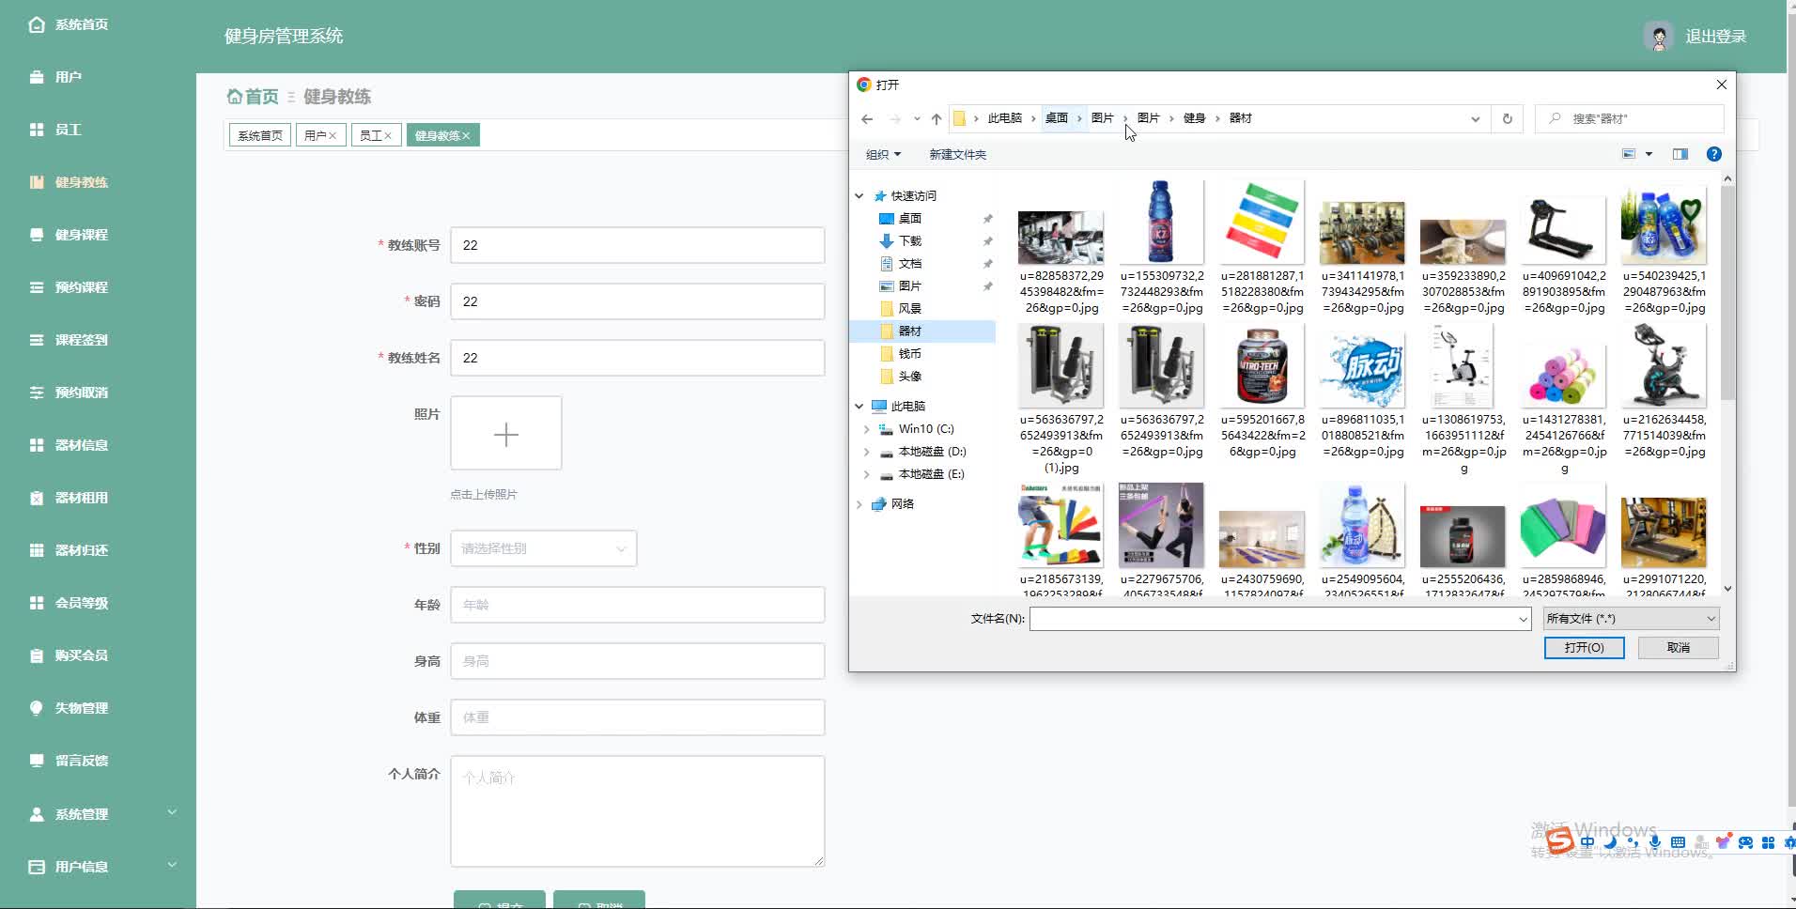Click the 失物管理 lightbulb icon

37,708
